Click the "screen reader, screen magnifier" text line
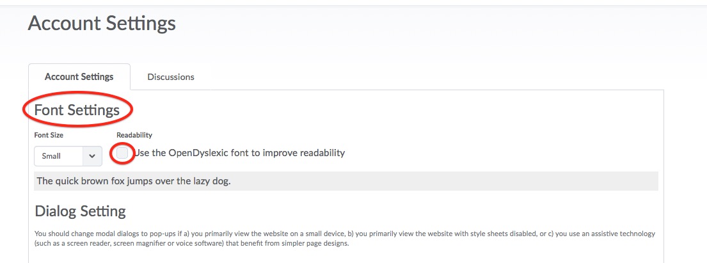Screen dimensions: 707x263 (192, 244)
